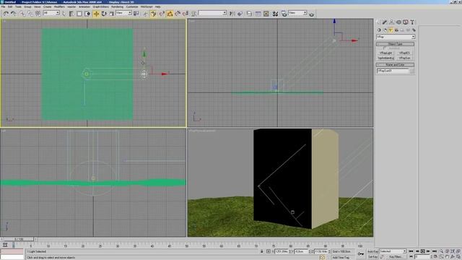
Task: Toggle Selection Lock icon in status bar
Action: coord(261,251)
